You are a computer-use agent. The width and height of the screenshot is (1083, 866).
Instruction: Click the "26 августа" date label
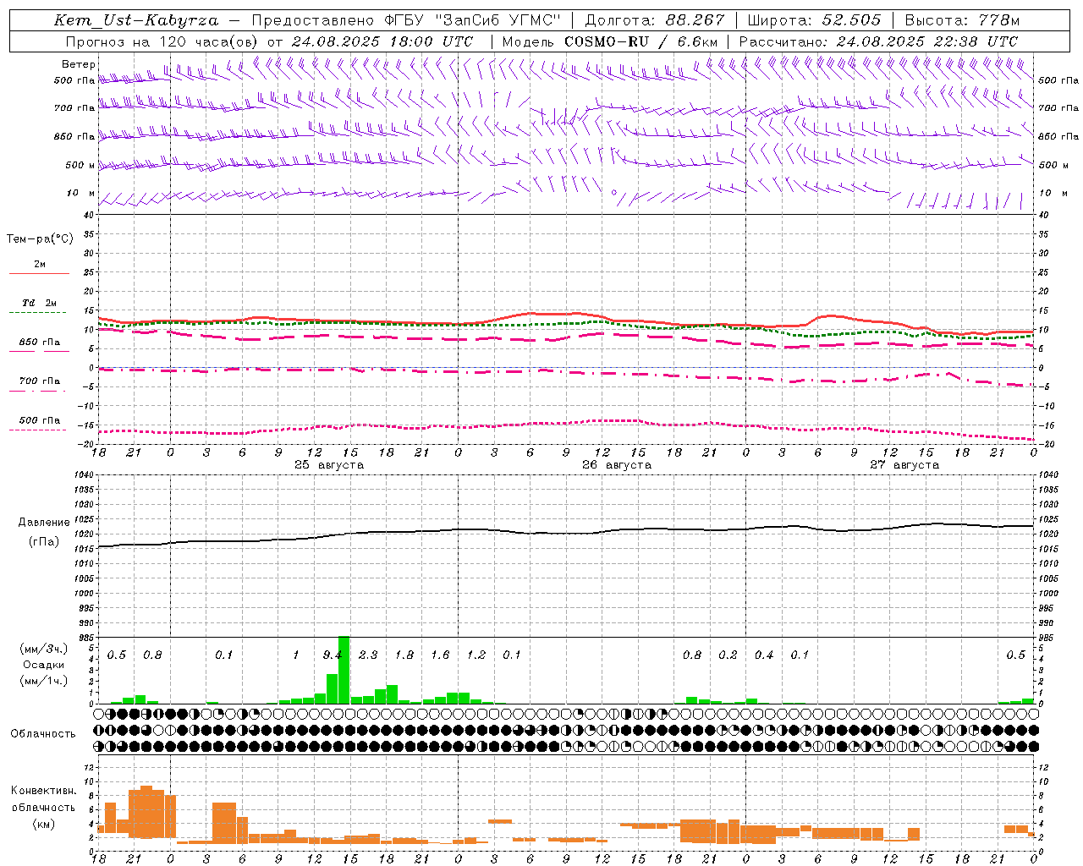click(x=617, y=465)
